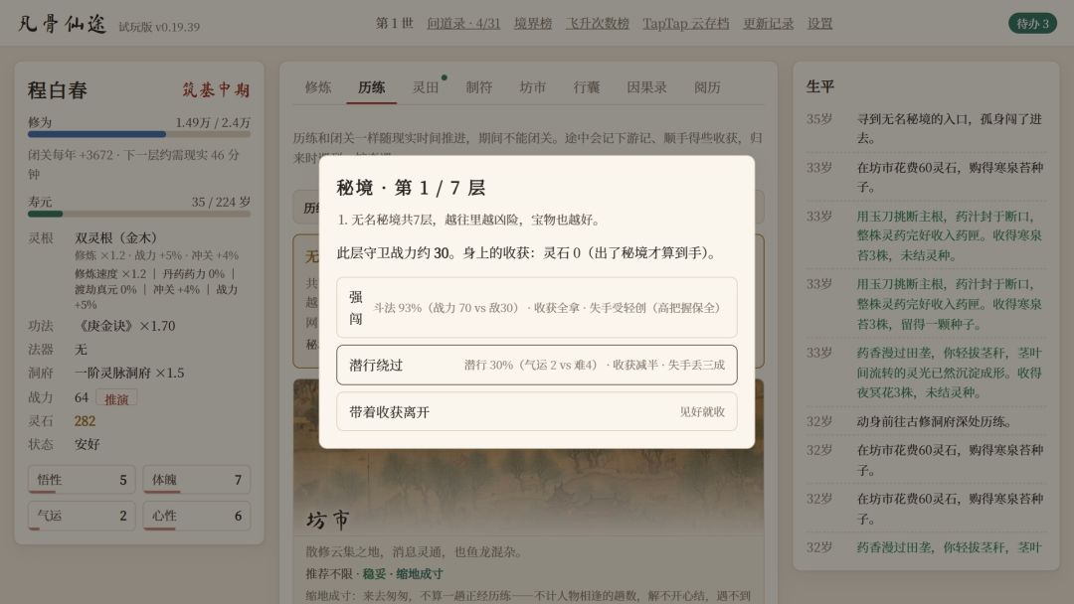Viewport: 1074px width, 604px height.
Task: Click the 《庚金诀》×1.70 technique entry
Action: point(125,326)
